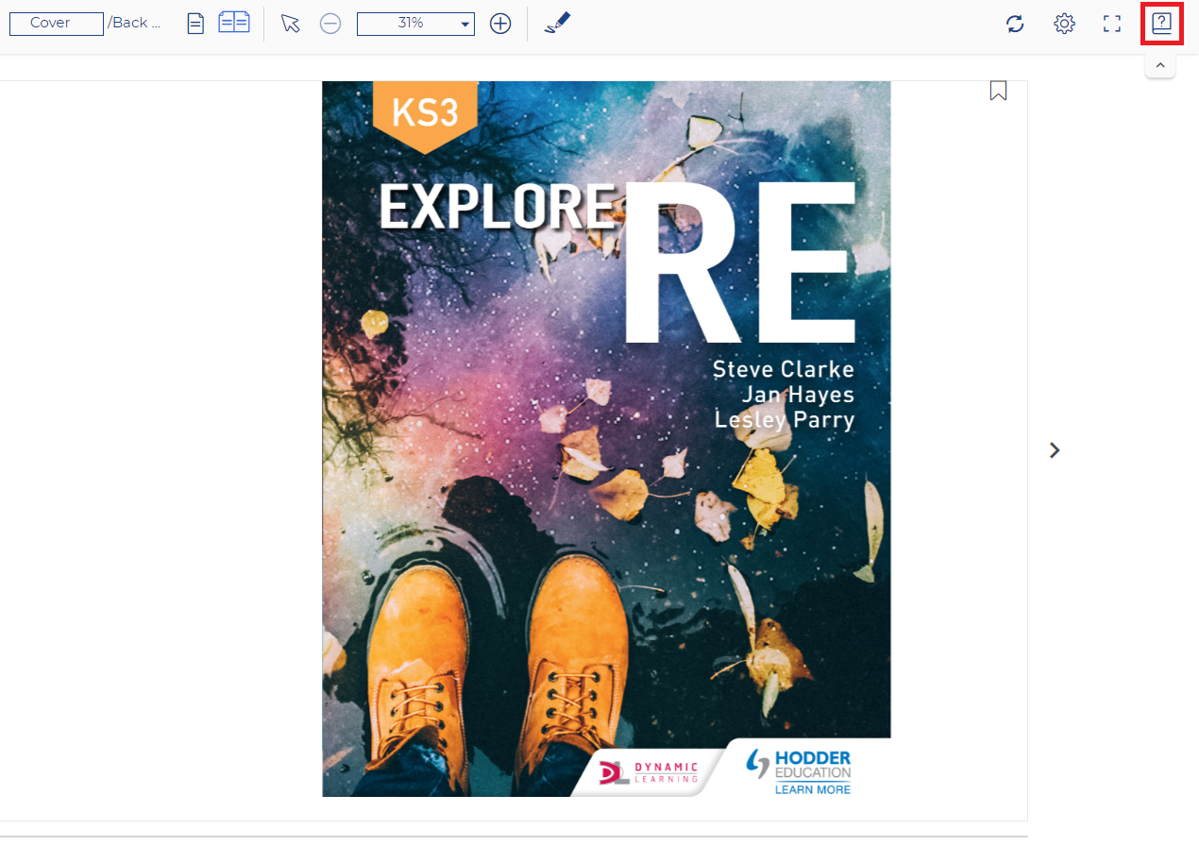The width and height of the screenshot is (1199, 846).
Task: Open the settings gear
Action: 1063,24
